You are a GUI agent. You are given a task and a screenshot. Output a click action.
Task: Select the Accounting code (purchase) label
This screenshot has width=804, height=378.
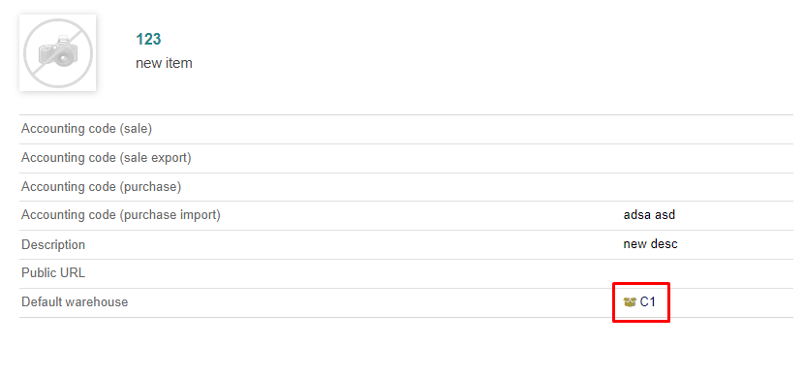[x=101, y=187]
